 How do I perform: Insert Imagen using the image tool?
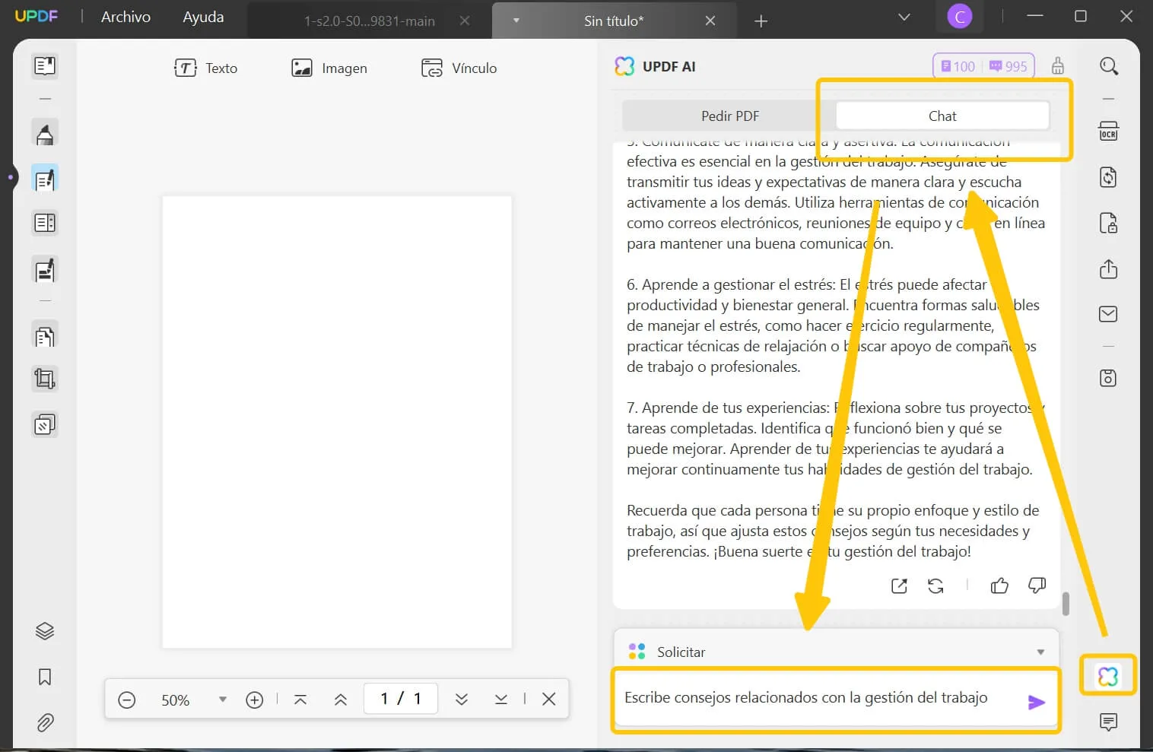pyautogui.click(x=329, y=68)
